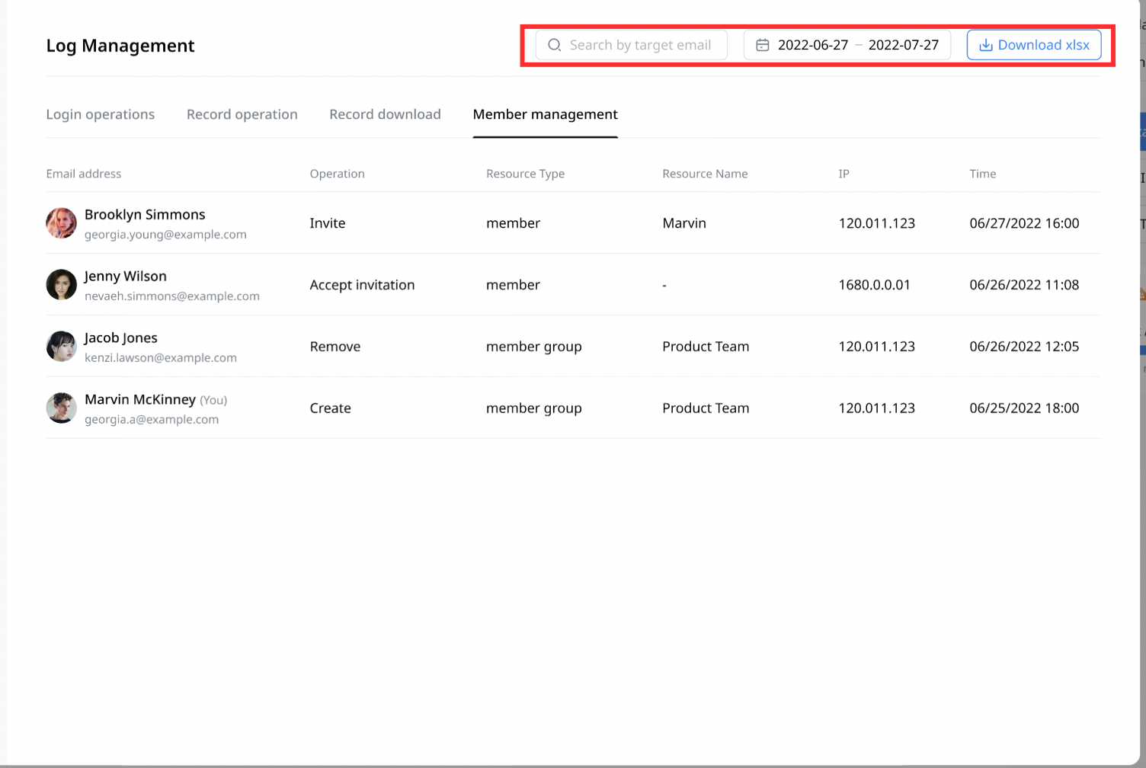1146x768 pixels.
Task: Click the Product Team resource name link
Action: click(706, 347)
